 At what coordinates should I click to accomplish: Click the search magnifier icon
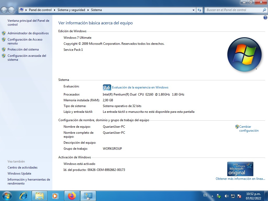[264, 10]
